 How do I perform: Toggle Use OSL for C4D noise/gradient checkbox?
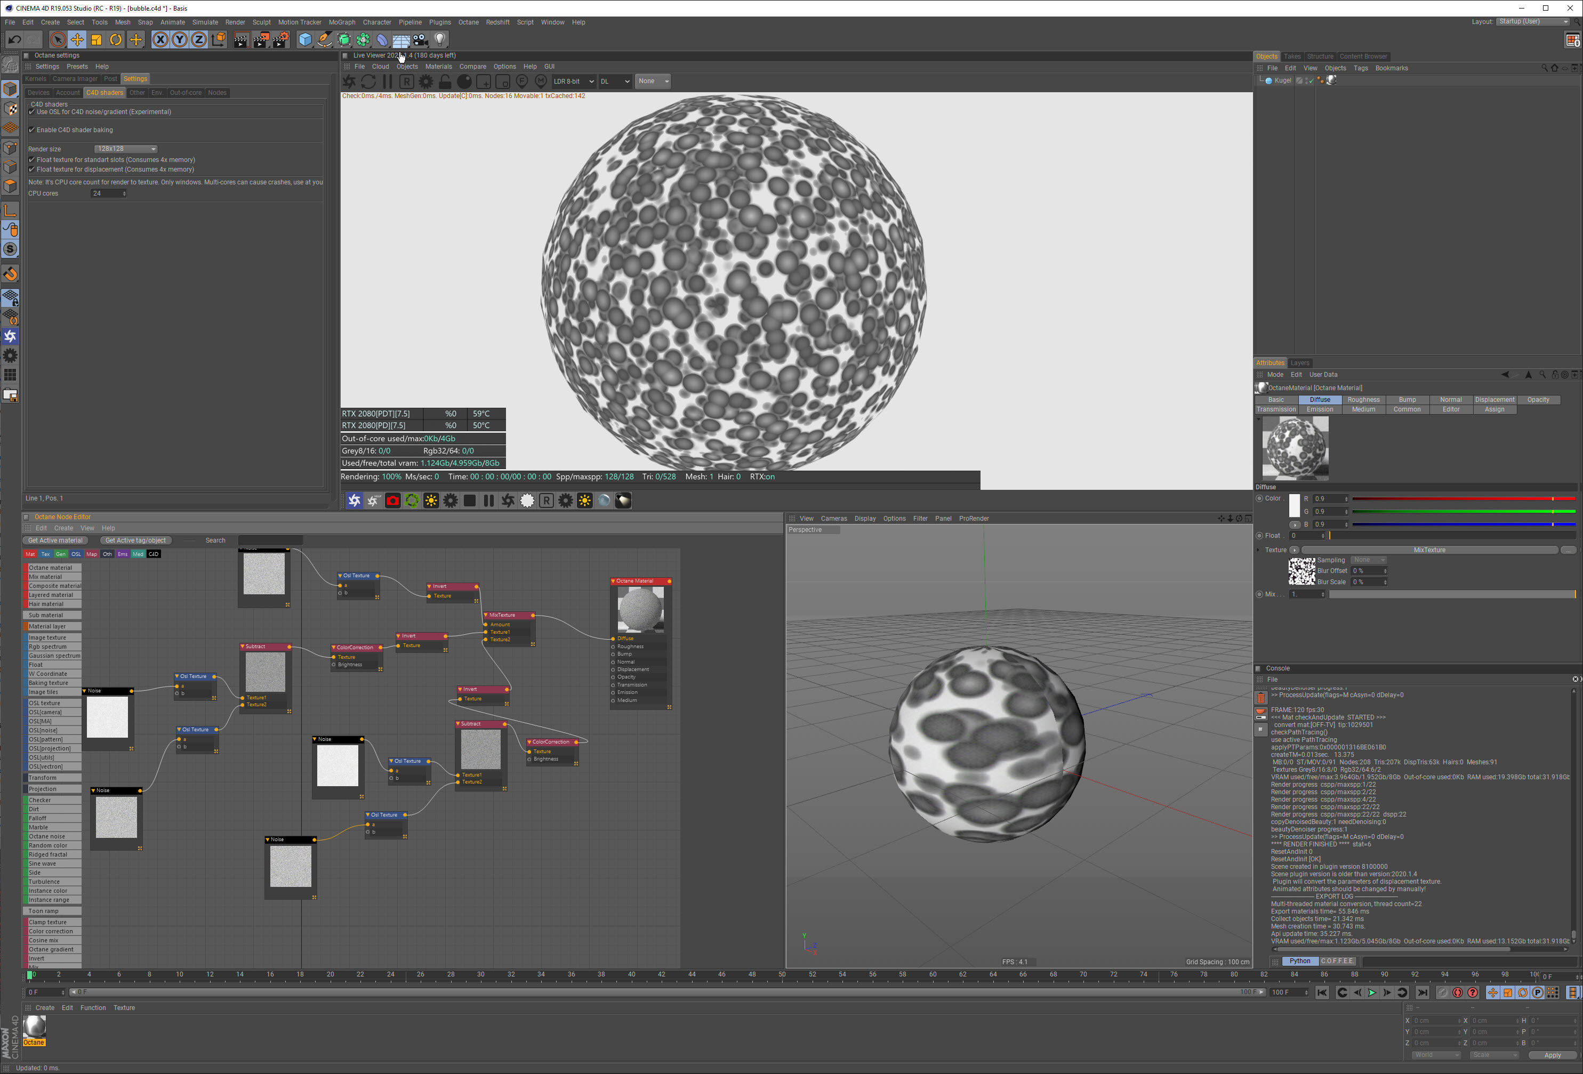click(x=31, y=112)
